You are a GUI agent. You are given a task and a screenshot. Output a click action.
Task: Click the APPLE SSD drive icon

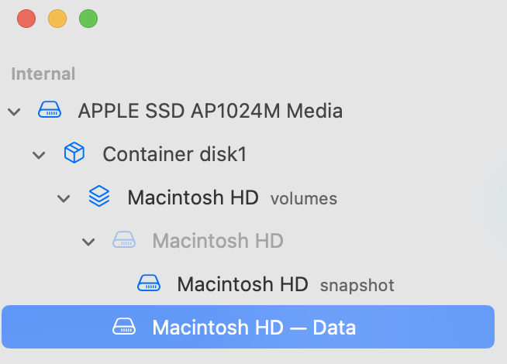49,111
